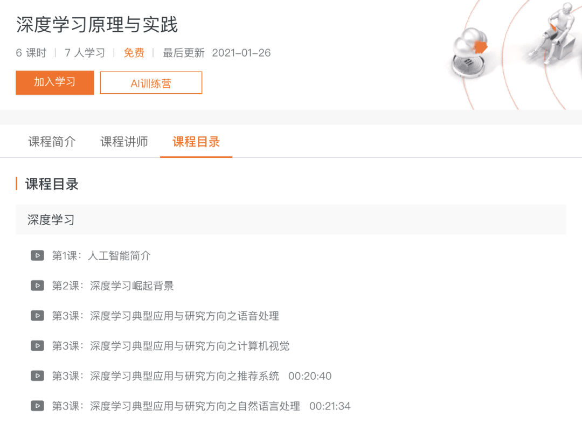Image resolution: width=582 pixels, height=424 pixels.
Task: Open the 语音处理 lesson title
Action: click(165, 316)
